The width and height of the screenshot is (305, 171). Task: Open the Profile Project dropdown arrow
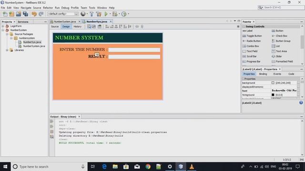[x=128, y=14]
